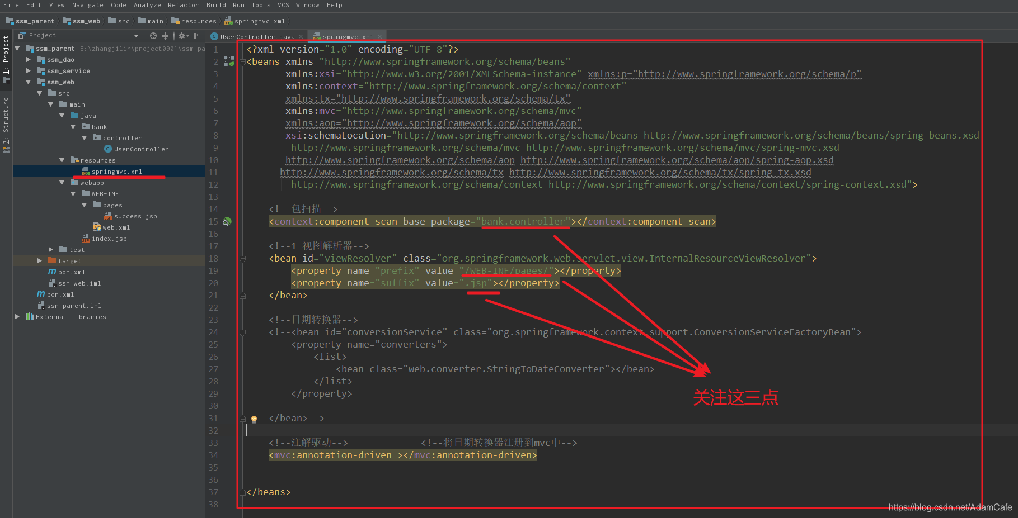
Task: Click springmvc.xml in the breadcrumb bar
Action: 255,21
